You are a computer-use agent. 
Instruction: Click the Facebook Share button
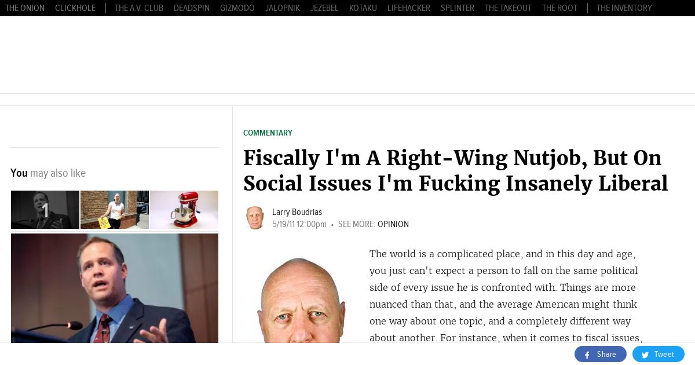click(x=600, y=355)
